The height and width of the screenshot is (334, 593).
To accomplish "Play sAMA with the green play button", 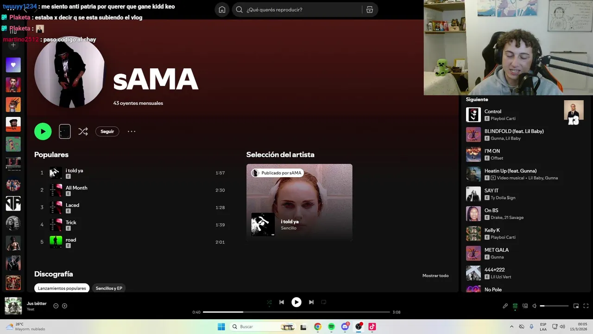I will (43, 131).
